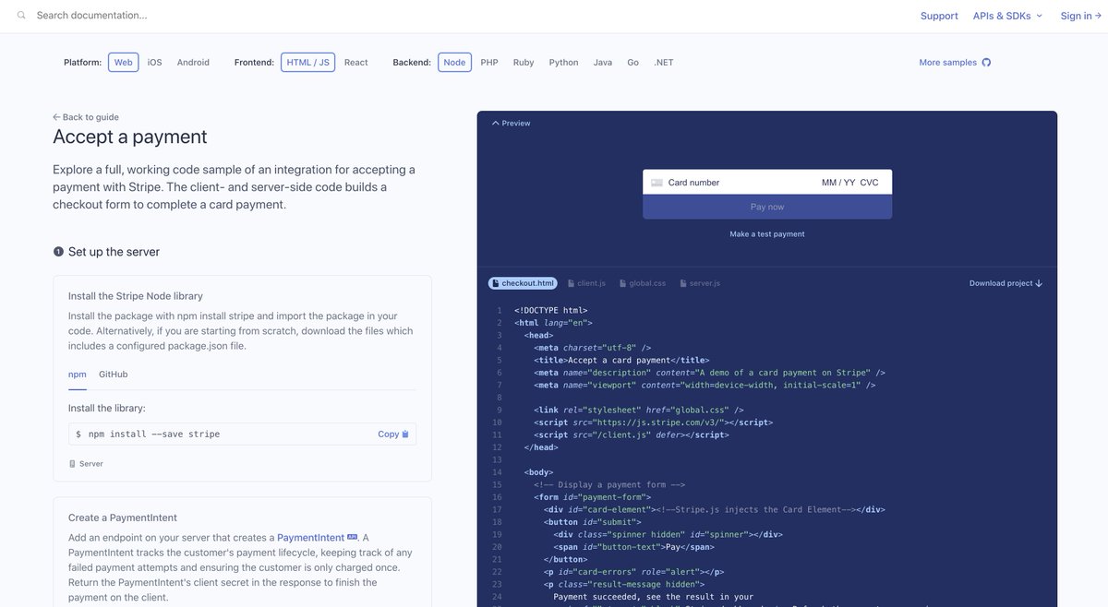Expand the APIs & SDKs dropdown
The width and height of the screenshot is (1108, 607).
pos(1007,16)
